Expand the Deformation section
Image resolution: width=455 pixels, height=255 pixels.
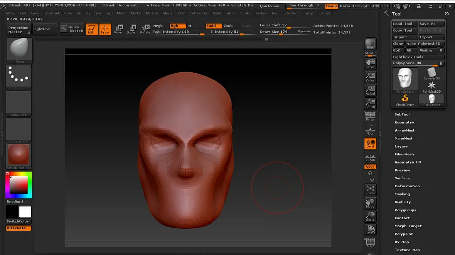tap(407, 186)
